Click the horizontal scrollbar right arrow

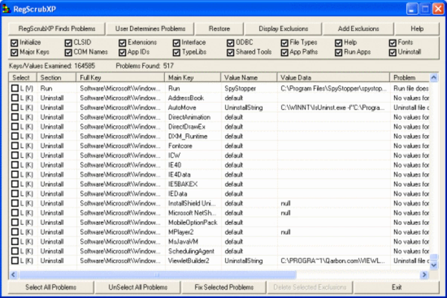(424, 275)
